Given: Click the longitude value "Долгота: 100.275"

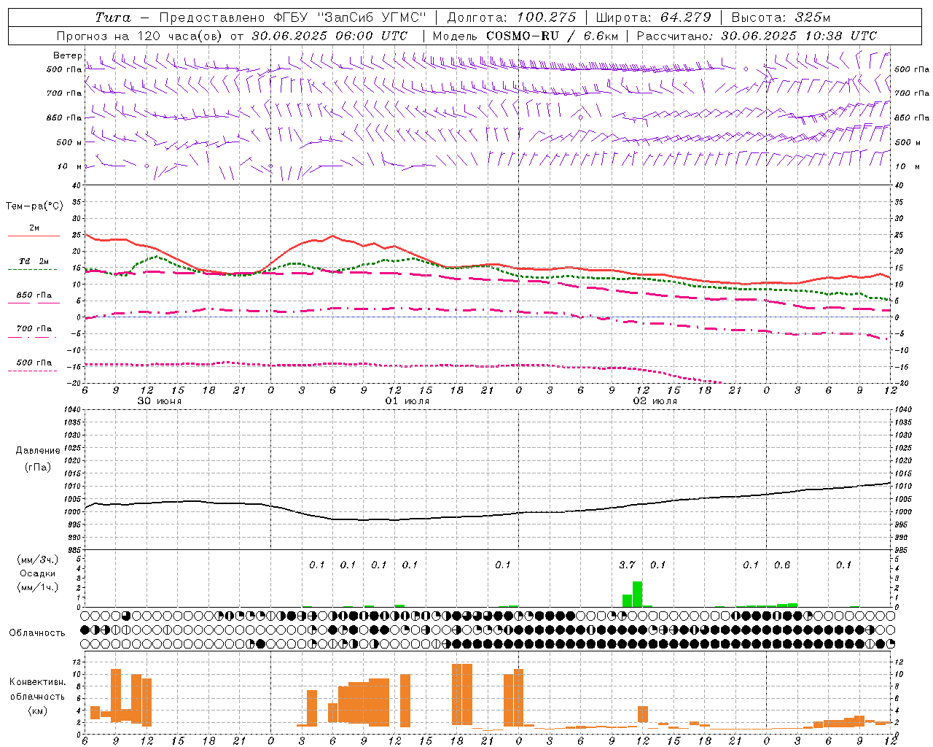Looking at the screenshot, I should point(511,18).
